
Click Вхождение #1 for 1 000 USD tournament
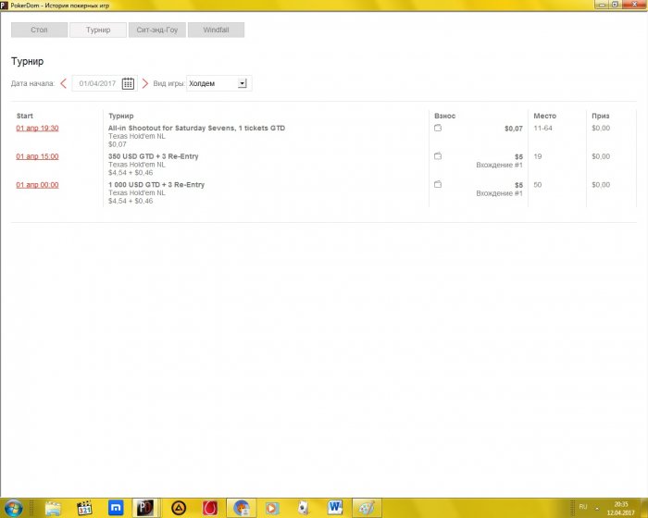click(x=499, y=193)
